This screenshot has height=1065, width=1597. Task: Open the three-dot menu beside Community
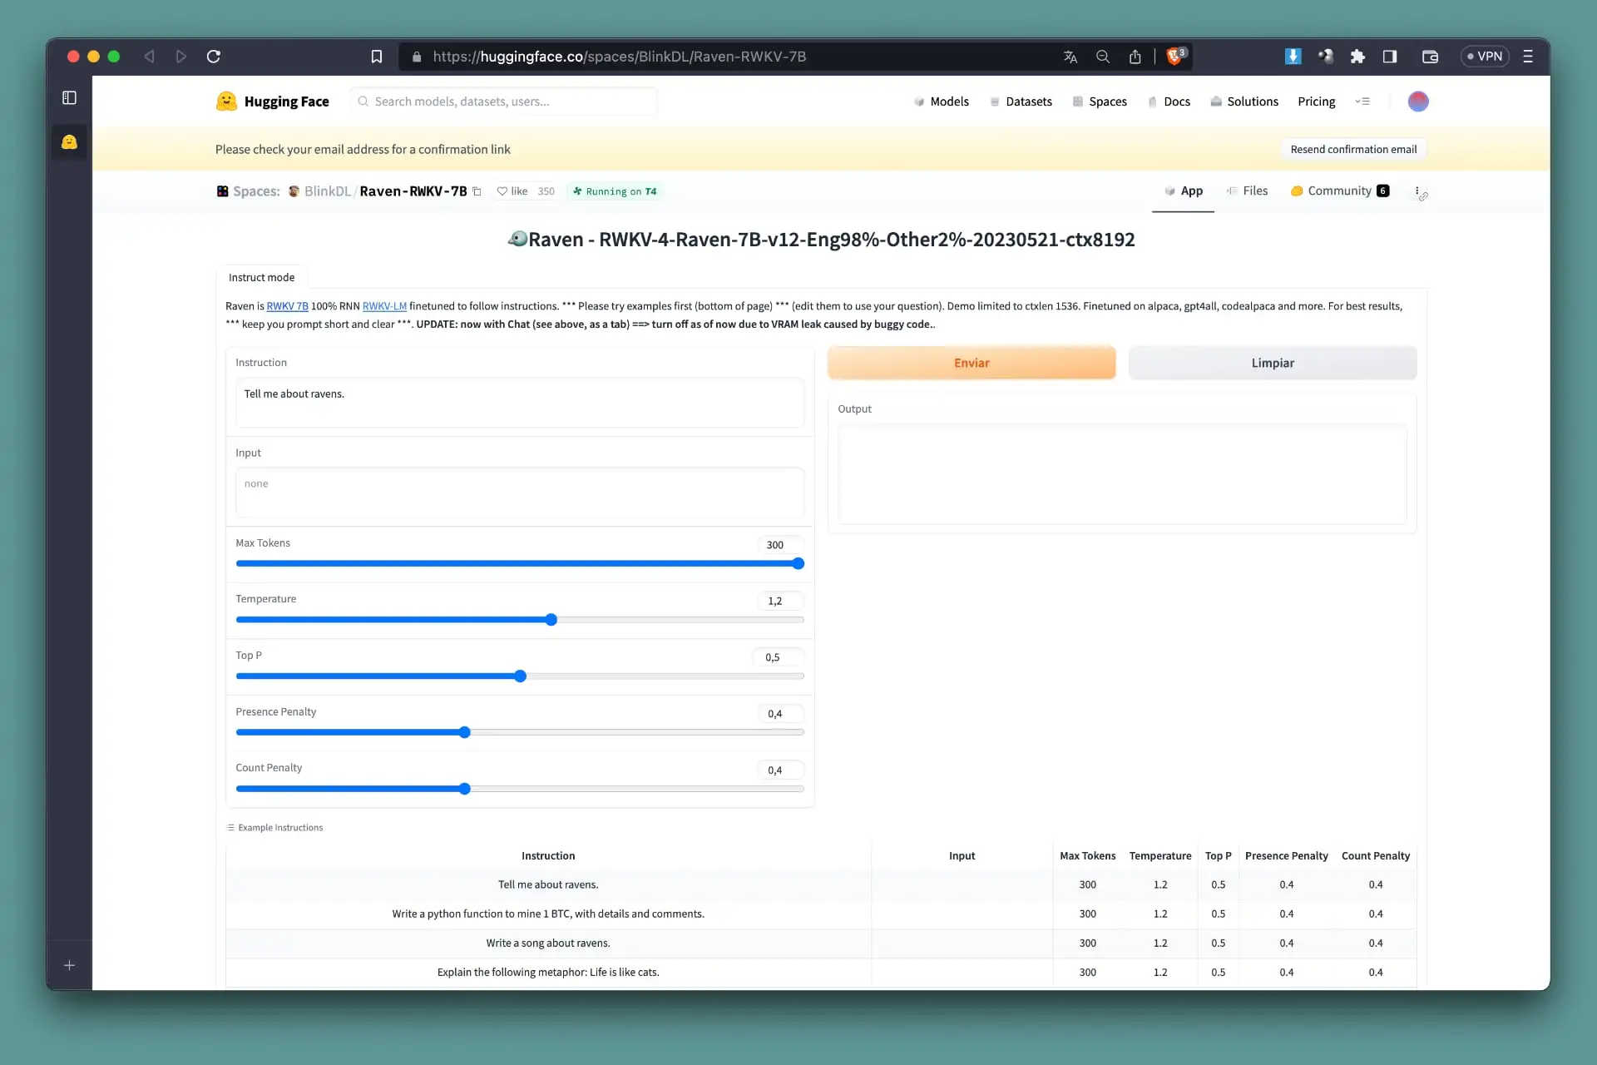[x=1417, y=191]
